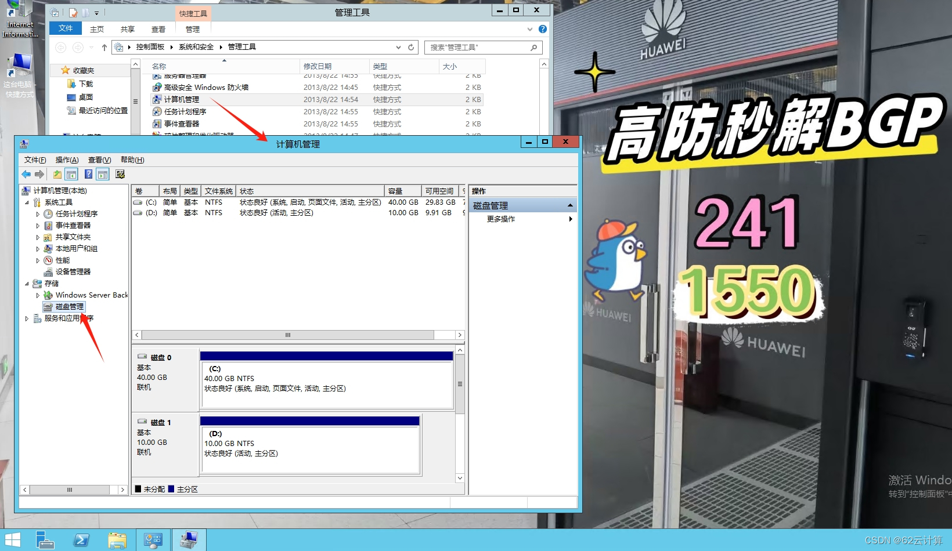Collapse the 系统工具 node triangle
This screenshot has width=952, height=551.
[x=27, y=202]
